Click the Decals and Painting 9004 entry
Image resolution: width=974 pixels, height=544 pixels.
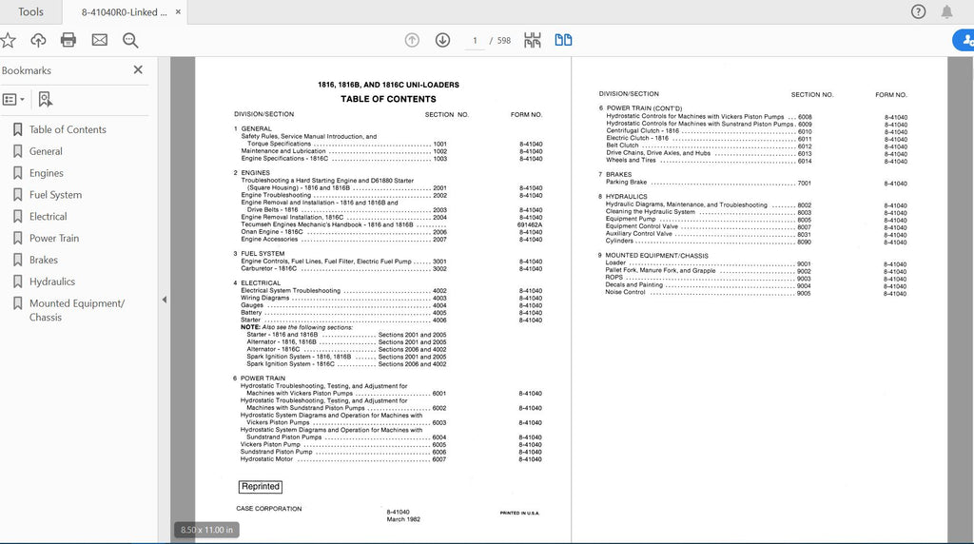tap(709, 285)
